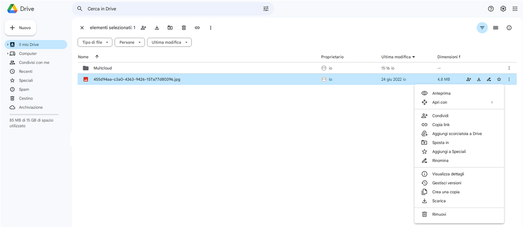The width and height of the screenshot is (523, 227).
Task: Focus the Cerca in Drive search field
Action: pyautogui.click(x=173, y=9)
